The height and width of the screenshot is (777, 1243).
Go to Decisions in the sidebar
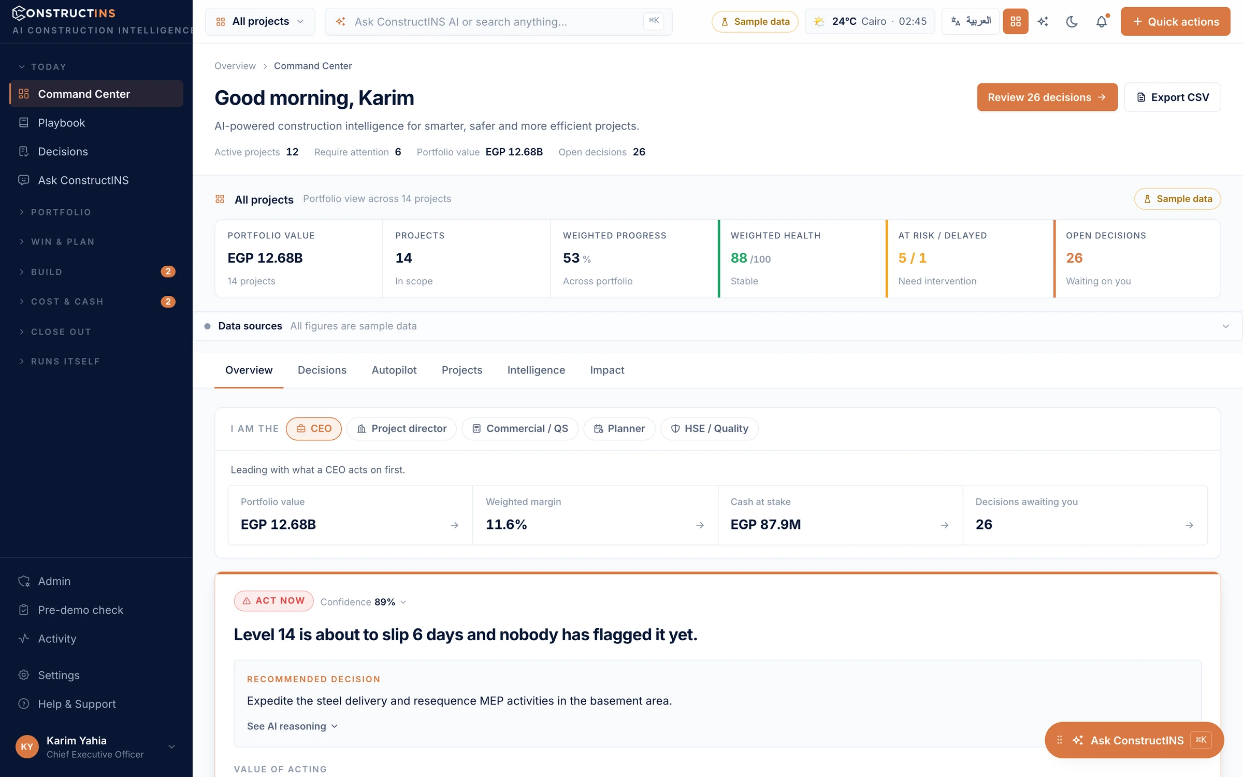[96, 151]
